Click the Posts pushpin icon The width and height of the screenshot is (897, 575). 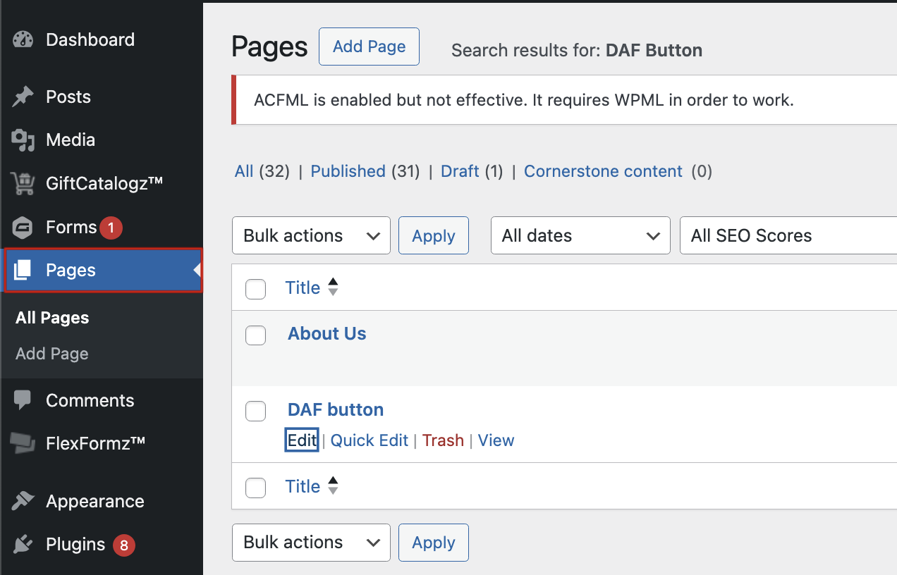[23, 97]
